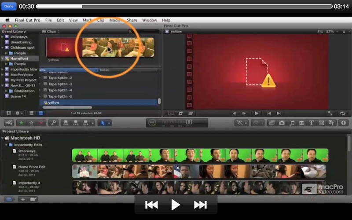Screen dimensions: 352x220
Task: Open the Keyword Editor key icon
Action: tap(54, 123)
